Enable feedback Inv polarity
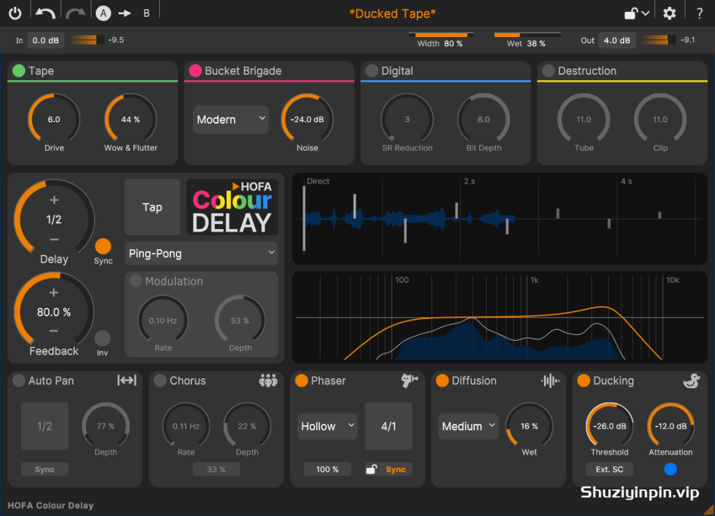This screenshot has width=715, height=516. click(102, 338)
